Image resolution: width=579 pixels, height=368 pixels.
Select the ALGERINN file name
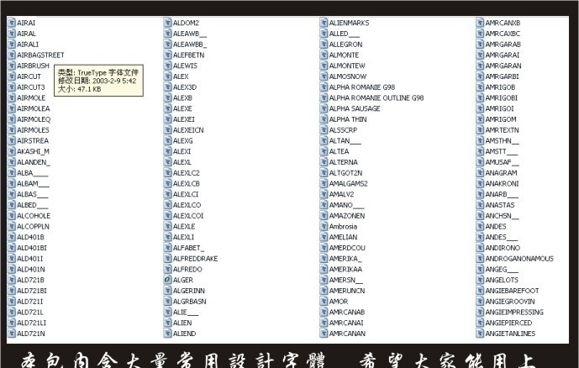(x=189, y=291)
